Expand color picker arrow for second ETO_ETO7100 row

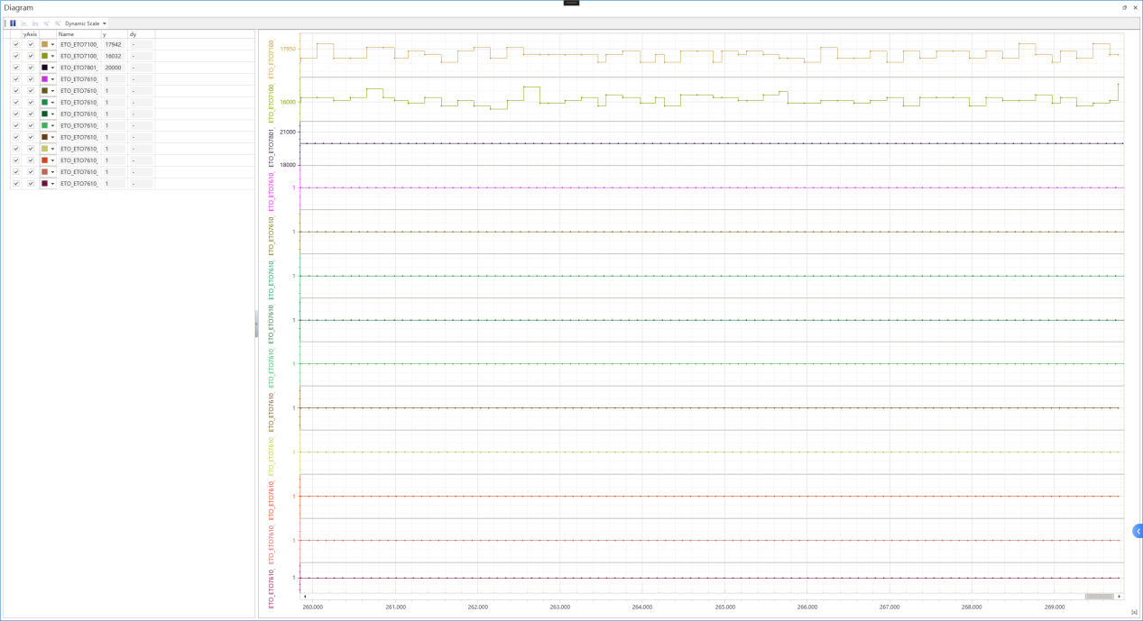click(x=52, y=56)
